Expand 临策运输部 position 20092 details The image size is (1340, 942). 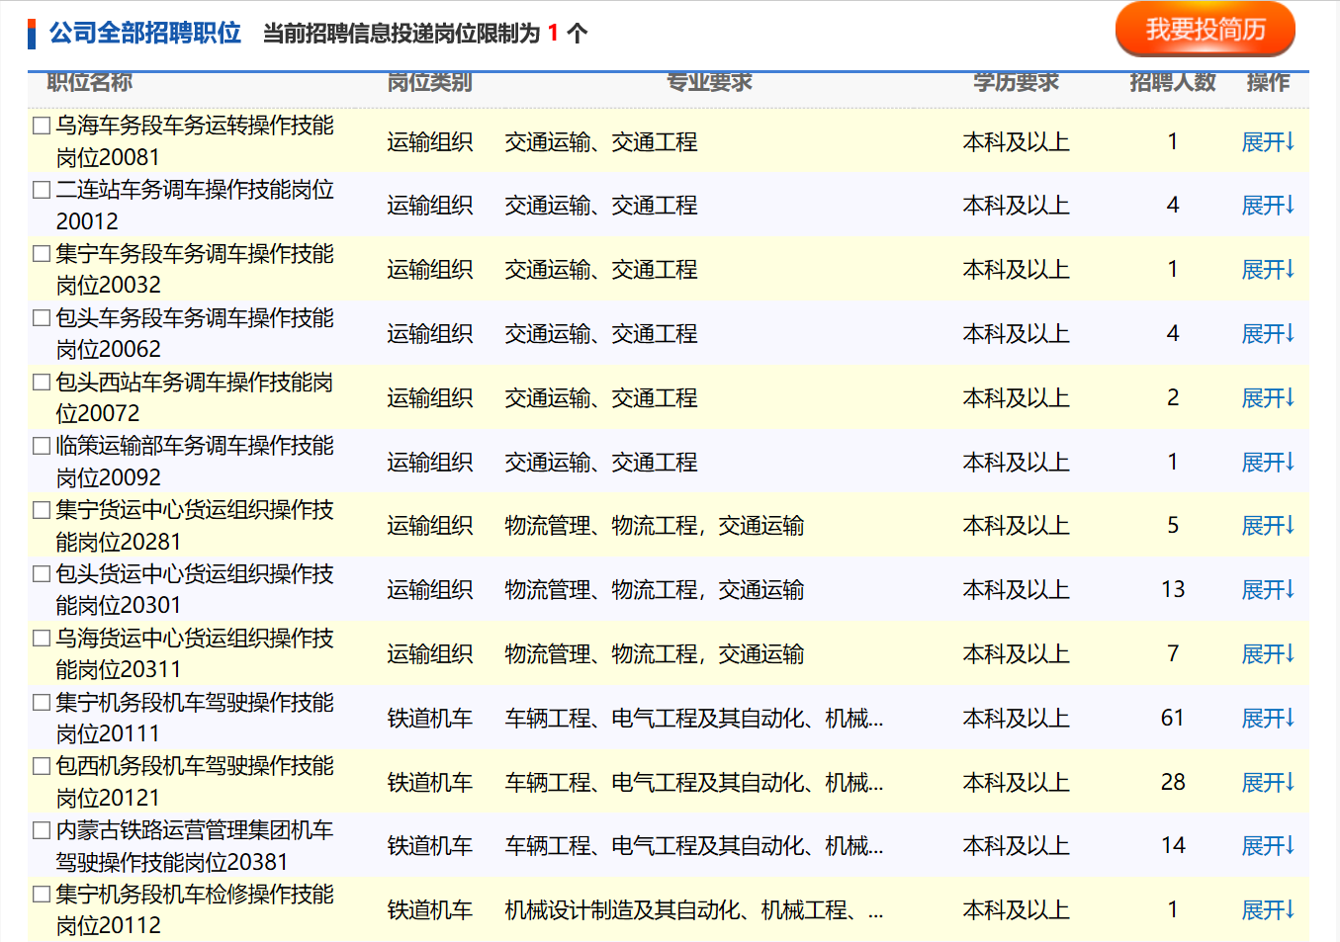coord(1268,463)
